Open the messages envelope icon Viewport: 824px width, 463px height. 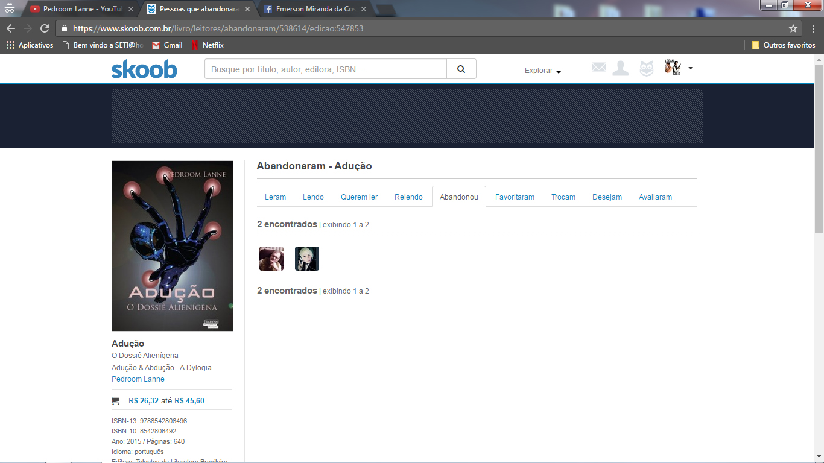pos(598,68)
